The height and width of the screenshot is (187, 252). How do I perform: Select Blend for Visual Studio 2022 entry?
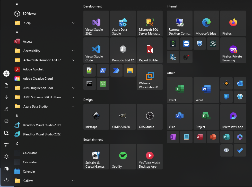(x=41, y=134)
